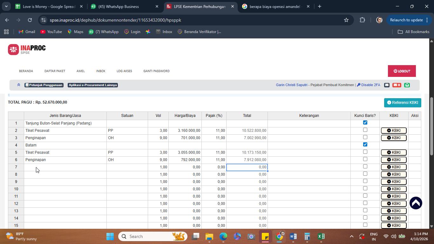This screenshot has height=244, width=434.
Task: Reload the page
Action: point(30,20)
